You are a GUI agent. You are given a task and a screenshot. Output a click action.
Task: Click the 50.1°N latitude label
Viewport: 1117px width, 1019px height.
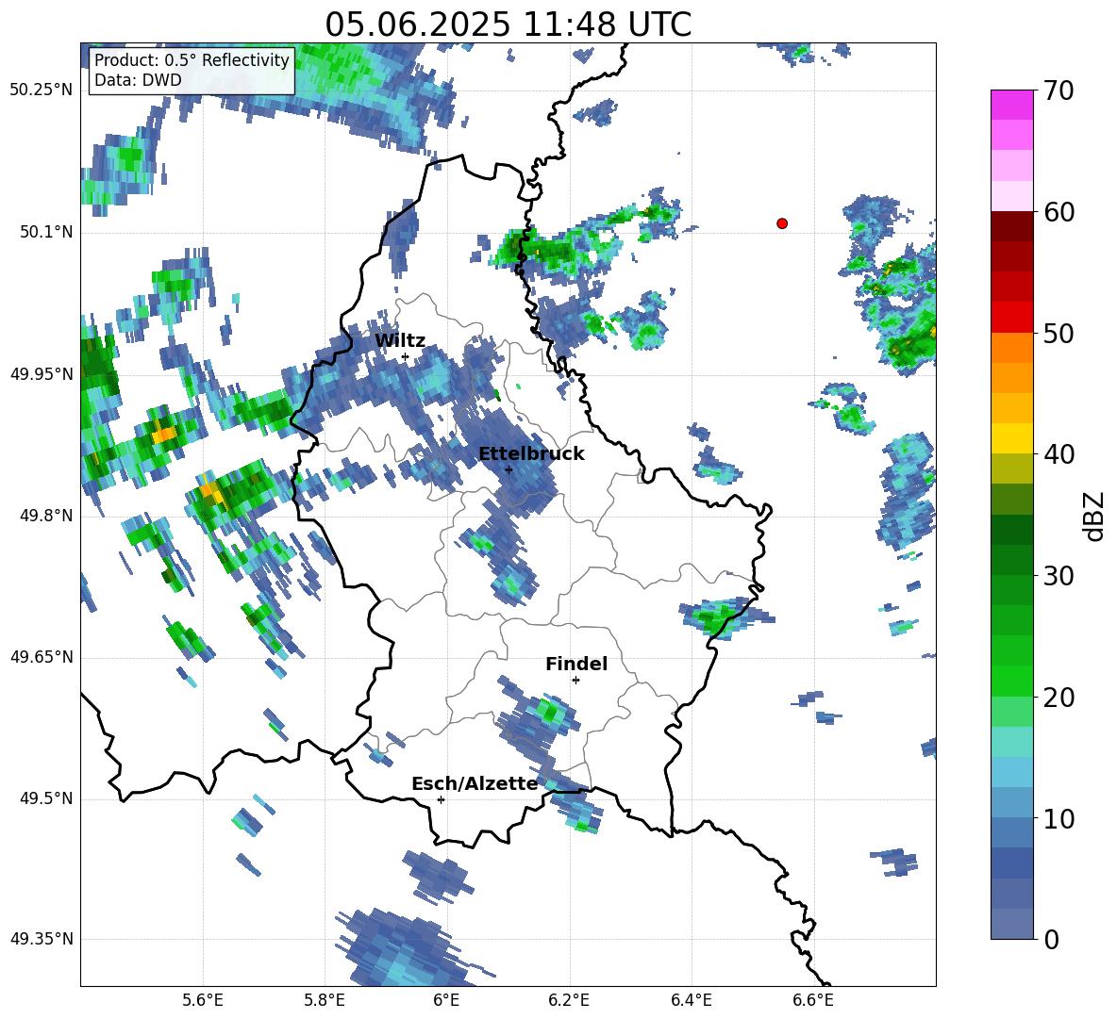pyautogui.click(x=46, y=232)
